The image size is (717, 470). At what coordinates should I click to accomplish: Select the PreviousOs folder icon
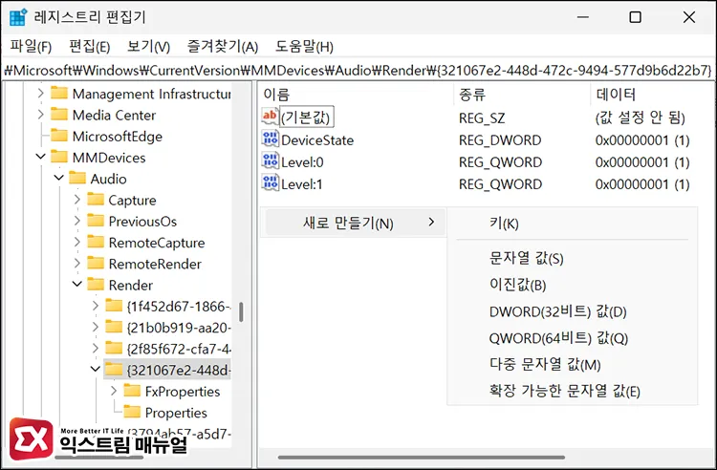[96, 221]
